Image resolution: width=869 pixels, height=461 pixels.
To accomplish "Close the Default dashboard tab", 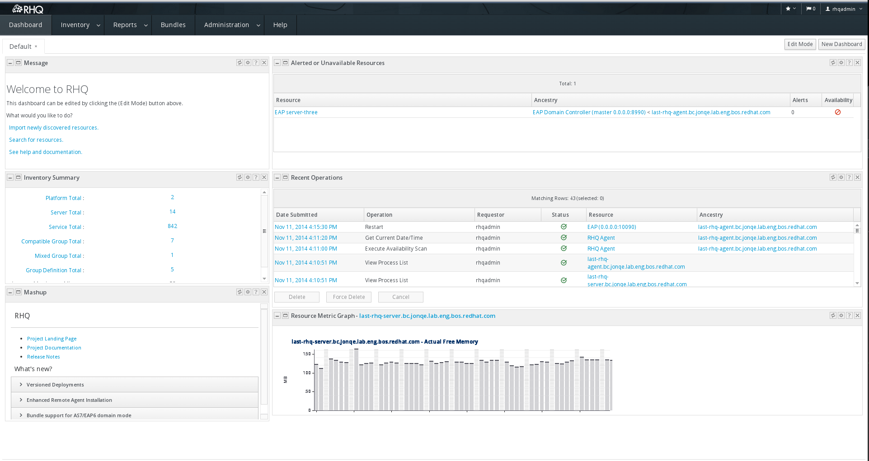I will (x=36, y=47).
